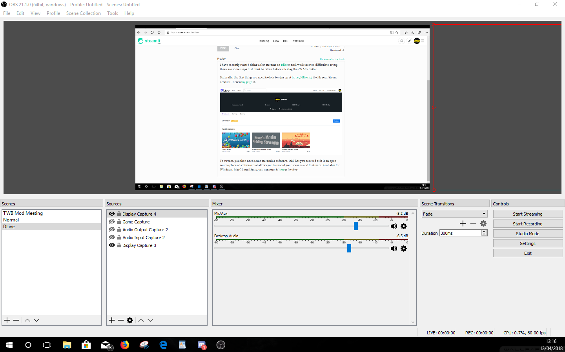Add a new source with plus icon
This screenshot has height=352, width=565.
coord(112,320)
